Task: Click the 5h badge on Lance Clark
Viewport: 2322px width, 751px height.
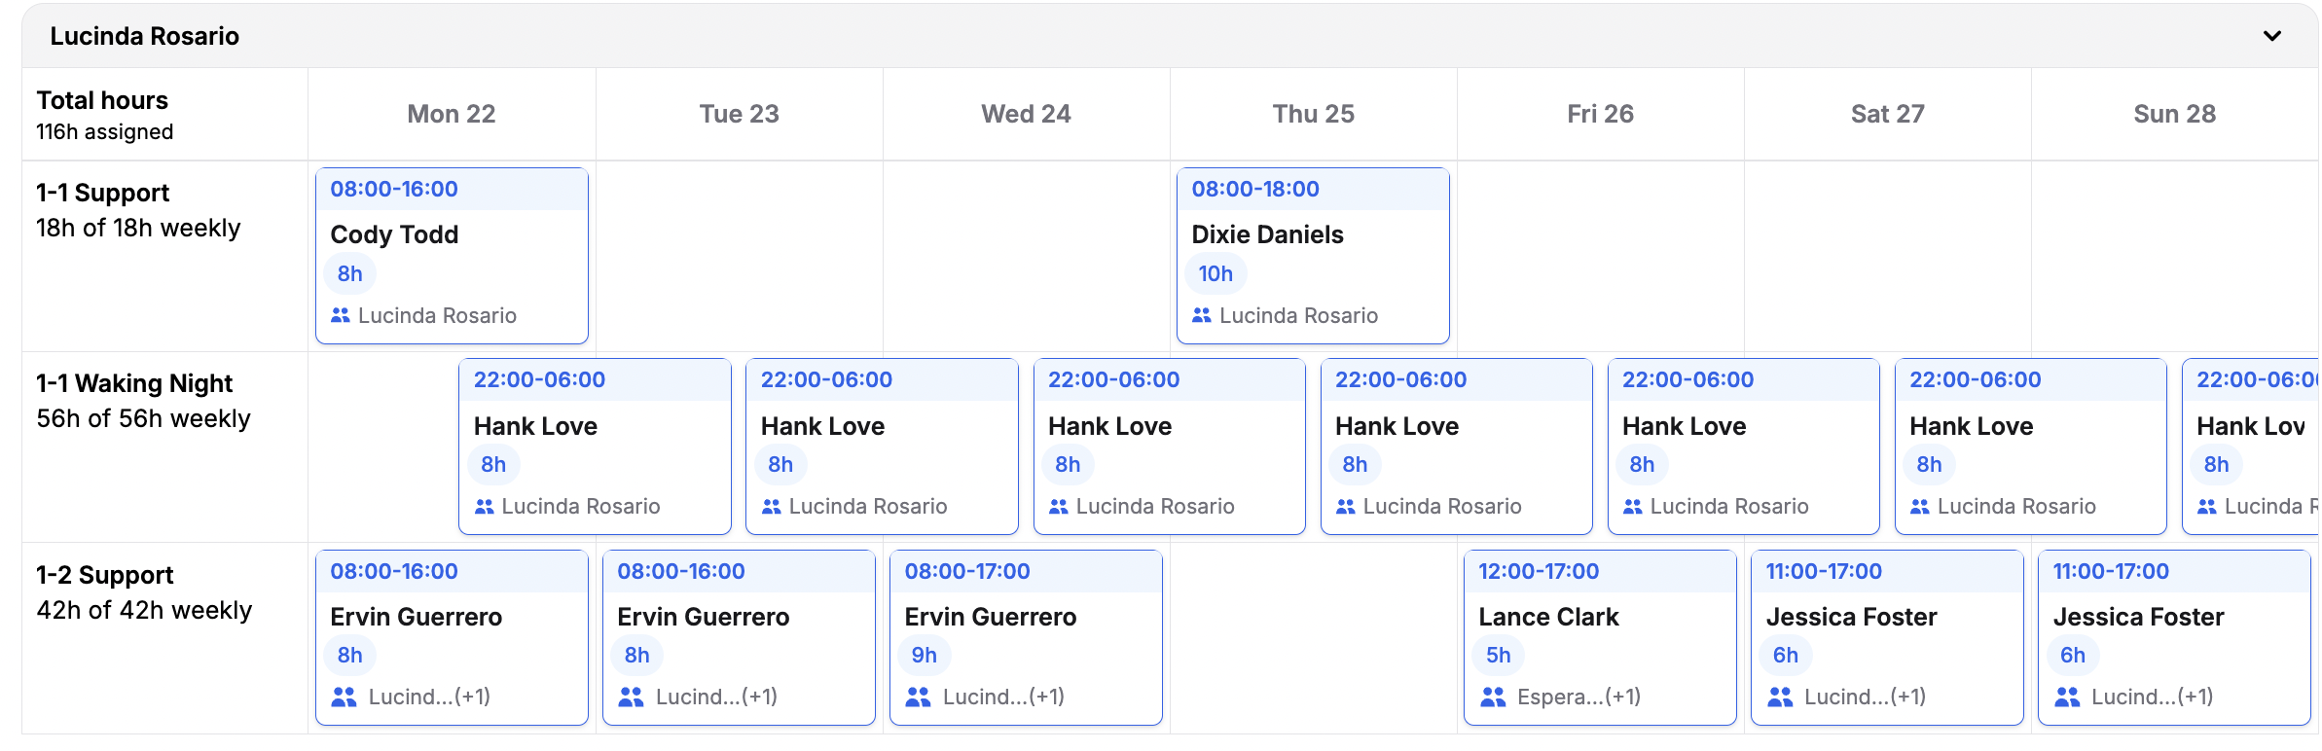Action: 1498,655
